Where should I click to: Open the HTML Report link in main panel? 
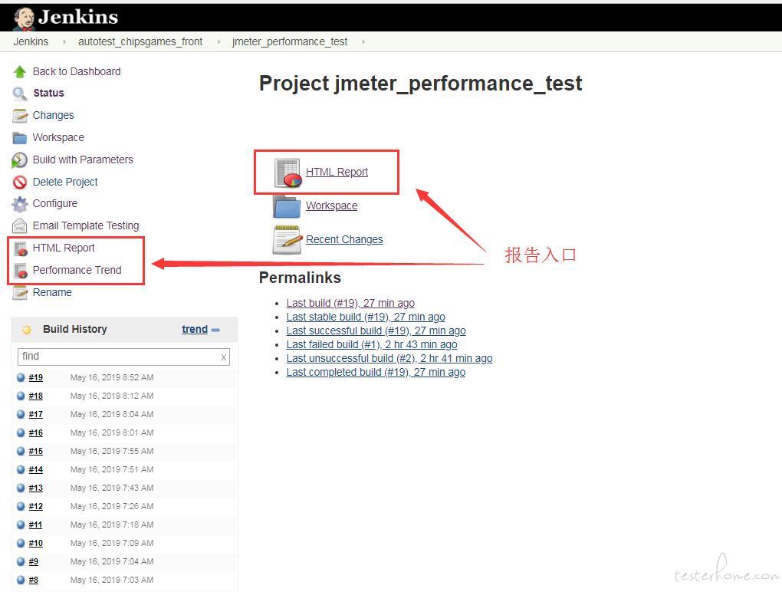(337, 172)
